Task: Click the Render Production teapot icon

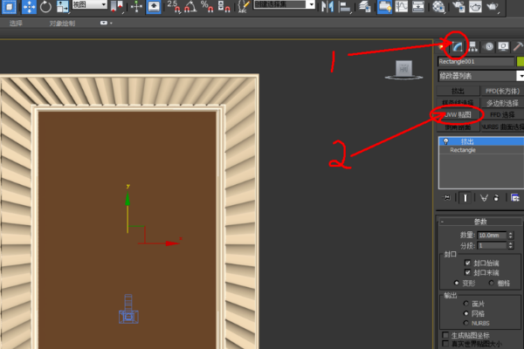Action: click(x=493, y=6)
